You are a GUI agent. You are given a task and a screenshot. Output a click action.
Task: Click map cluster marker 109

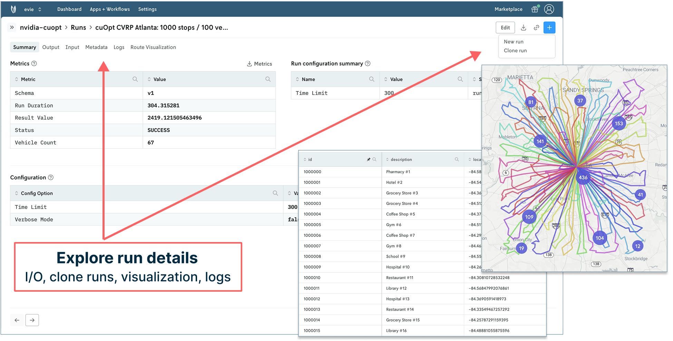pos(529,217)
